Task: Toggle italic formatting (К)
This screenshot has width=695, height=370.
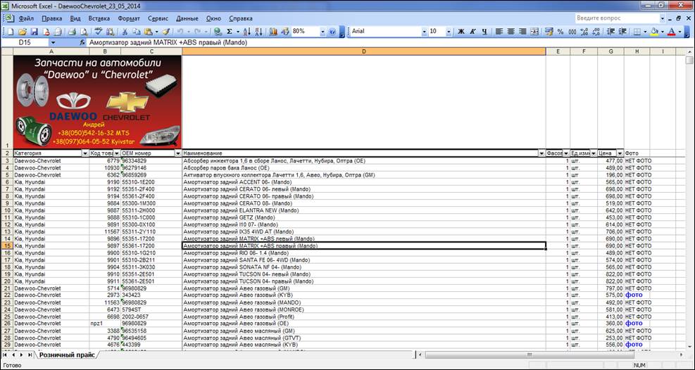Action: pyautogui.click(x=472, y=32)
